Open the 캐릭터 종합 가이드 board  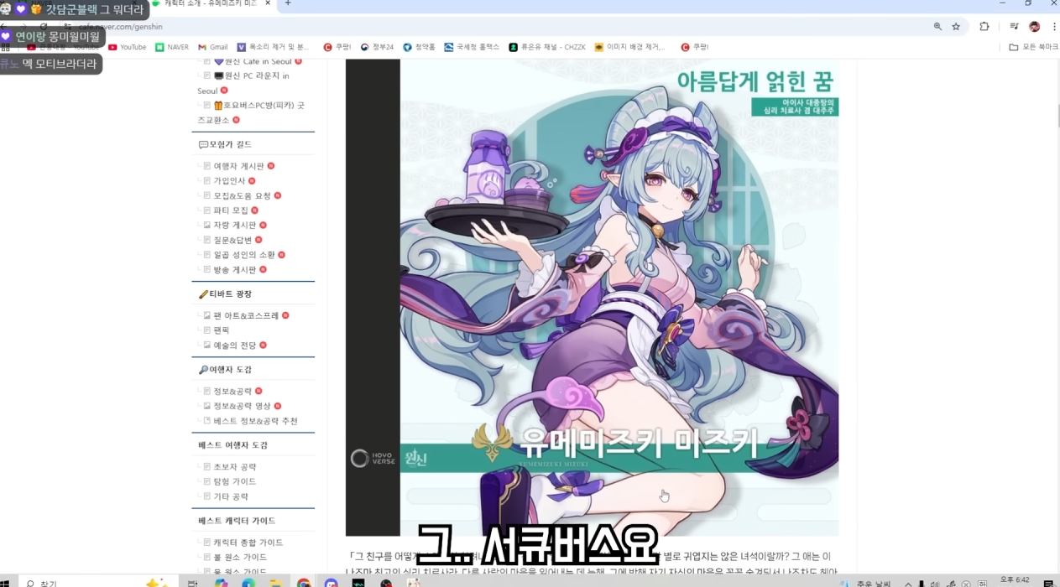[x=248, y=543]
